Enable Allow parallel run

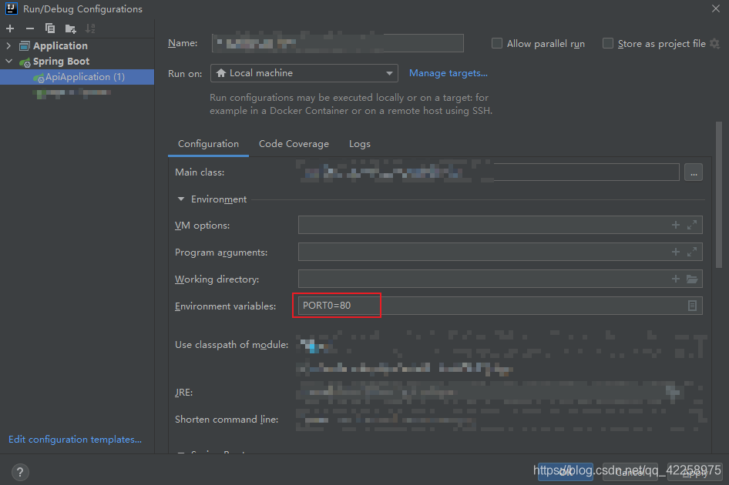497,43
